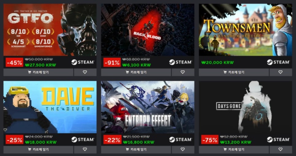Add GTFO to wishlist with heart icon
Image resolution: width=296 pixels, height=156 pixels.
(85, 72)
